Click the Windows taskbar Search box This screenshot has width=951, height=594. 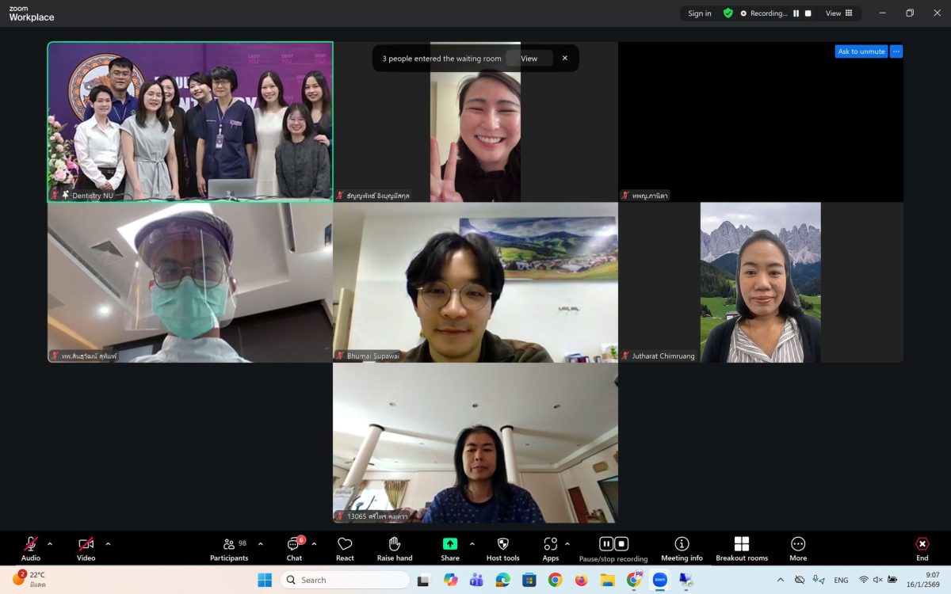pyautogui.click(x=345, y=580)
